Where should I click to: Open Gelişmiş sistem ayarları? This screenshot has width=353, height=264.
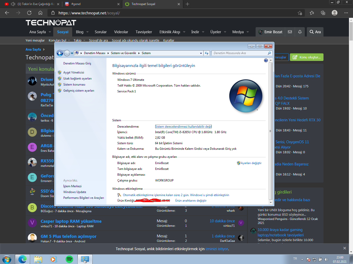[x=78, y=91]
